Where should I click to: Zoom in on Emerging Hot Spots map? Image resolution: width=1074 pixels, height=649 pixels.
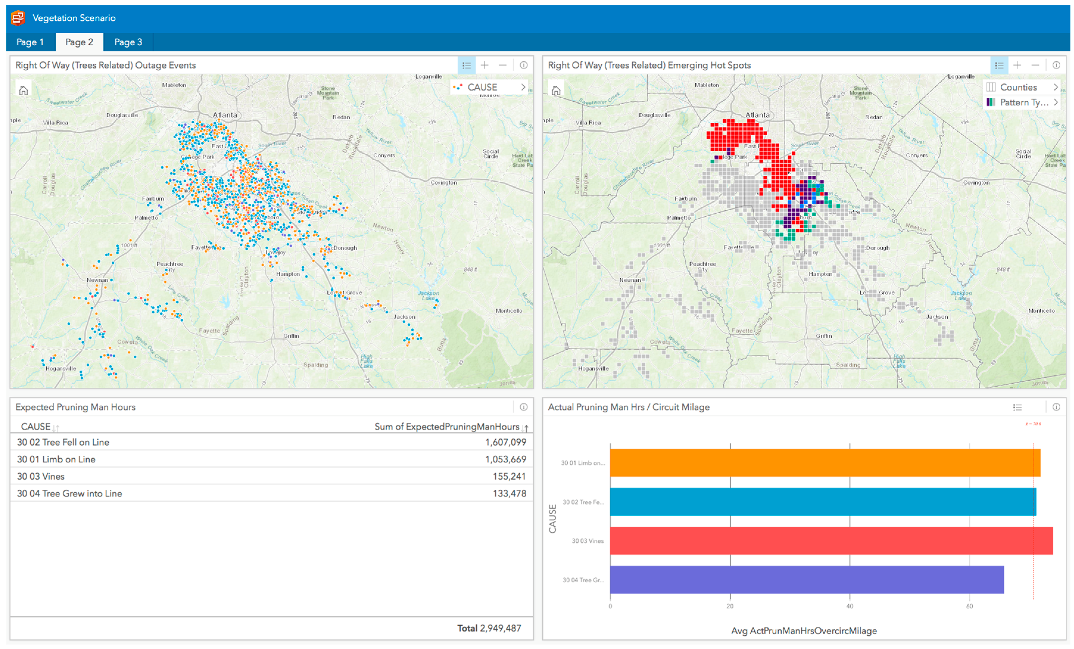[x=1017, y=66]
